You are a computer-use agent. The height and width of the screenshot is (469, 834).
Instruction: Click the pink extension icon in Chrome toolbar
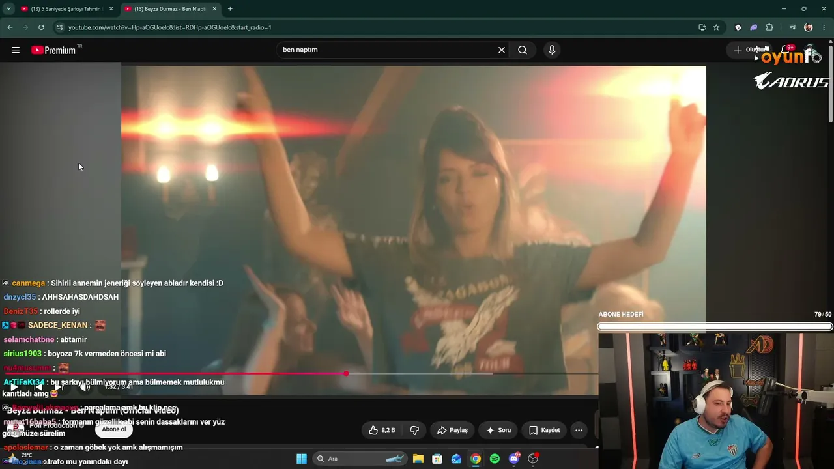(x=753, y=27)
